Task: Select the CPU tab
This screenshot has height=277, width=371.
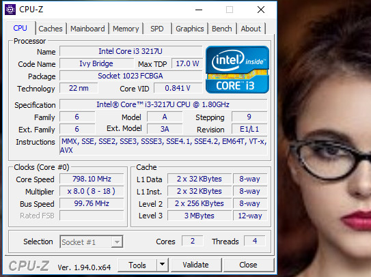Action: click(x=20, y=28)
